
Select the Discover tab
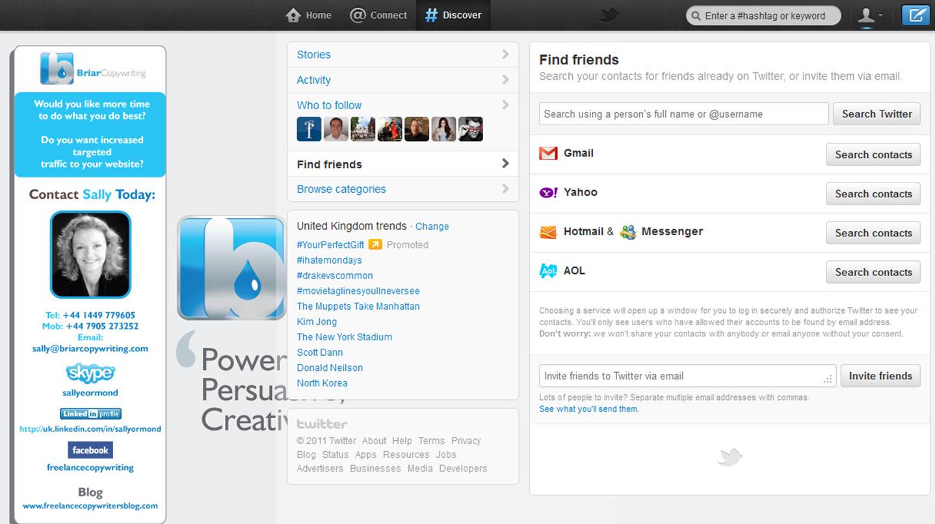pyautogui.click(x=453, y=15)
